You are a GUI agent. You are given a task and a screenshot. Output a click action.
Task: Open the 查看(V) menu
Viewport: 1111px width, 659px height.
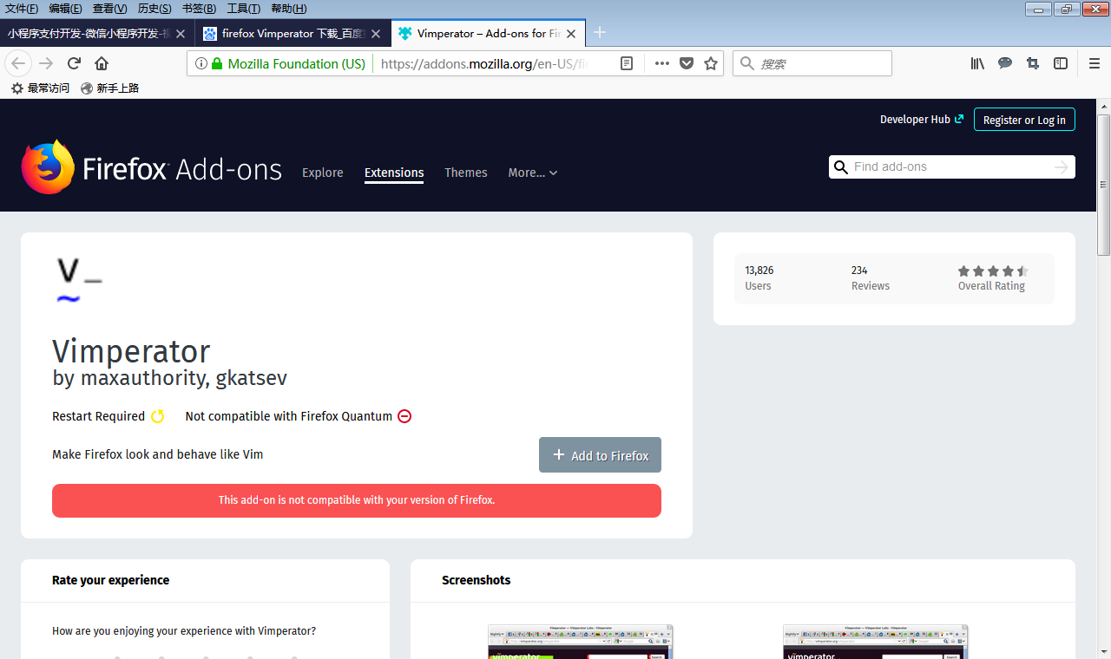click(109, 9)
